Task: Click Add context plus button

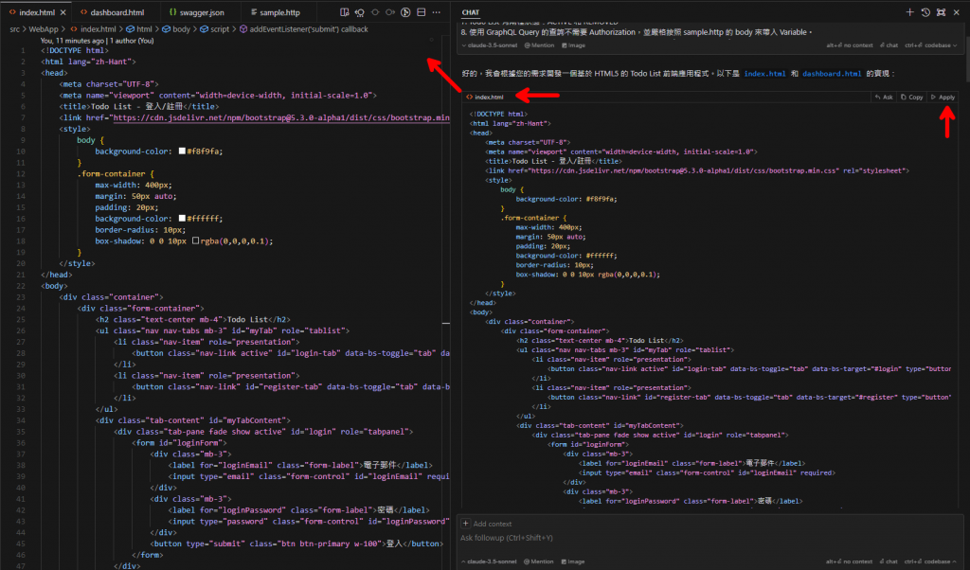Action: (466, 524)
